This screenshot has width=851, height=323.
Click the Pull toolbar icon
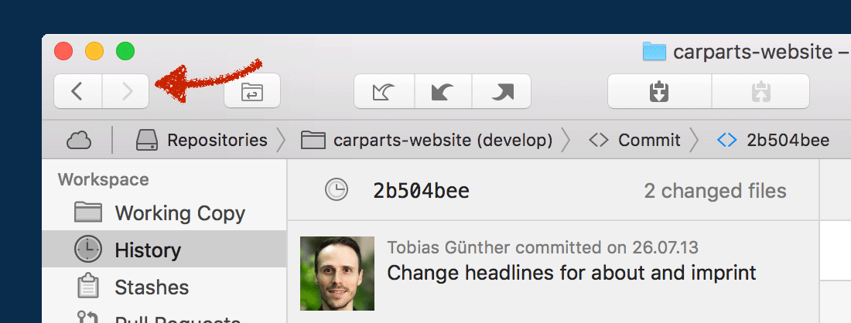tap(443, 92)
